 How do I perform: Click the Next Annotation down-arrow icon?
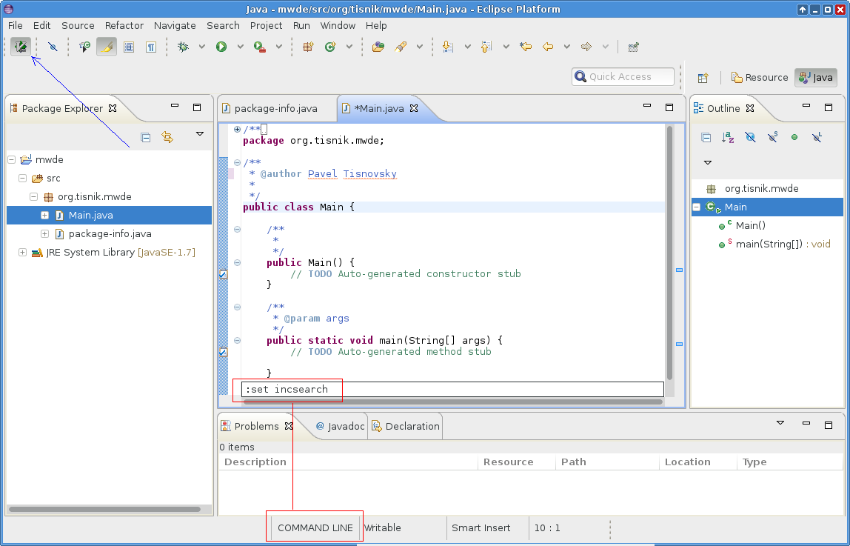tap(448, 47)
